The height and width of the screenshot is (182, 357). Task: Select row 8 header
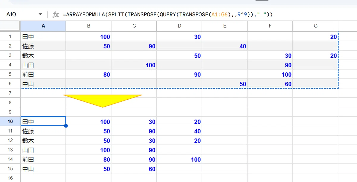click(10, 103)
